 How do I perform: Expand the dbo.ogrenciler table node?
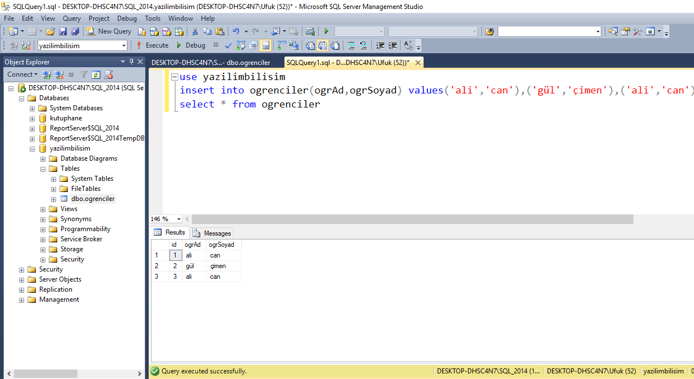click(x=54, y=199)
